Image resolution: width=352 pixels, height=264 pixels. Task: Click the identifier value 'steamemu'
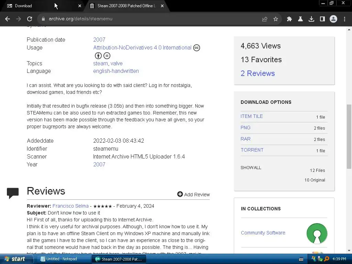click(x=106, y=148)
